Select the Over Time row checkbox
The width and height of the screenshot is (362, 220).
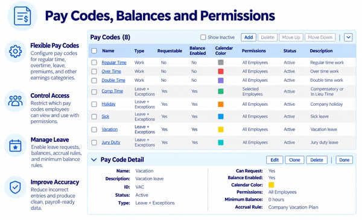(x=94, y=72)
